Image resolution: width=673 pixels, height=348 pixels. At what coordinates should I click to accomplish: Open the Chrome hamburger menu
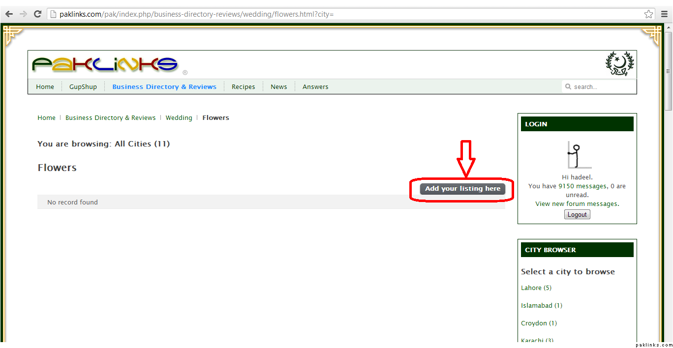coord(664,14)
